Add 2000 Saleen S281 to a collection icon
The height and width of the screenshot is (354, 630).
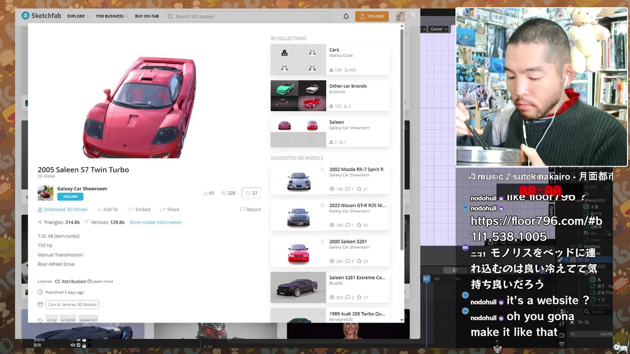pos(322,241)
